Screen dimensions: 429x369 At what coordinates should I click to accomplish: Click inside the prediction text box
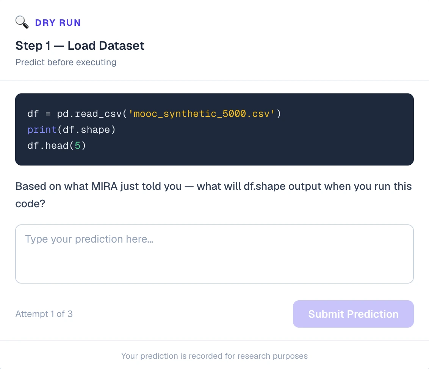pos(214,254)
